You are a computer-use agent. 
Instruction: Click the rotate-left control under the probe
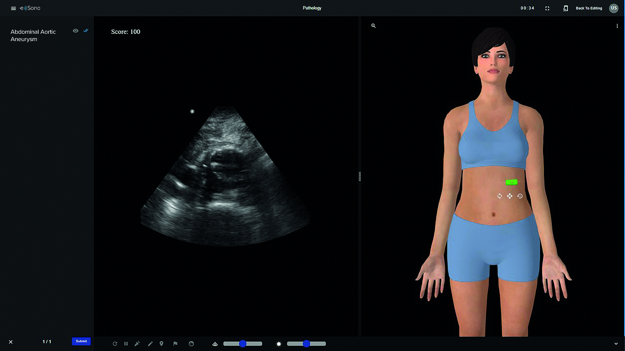pos(500,196)
